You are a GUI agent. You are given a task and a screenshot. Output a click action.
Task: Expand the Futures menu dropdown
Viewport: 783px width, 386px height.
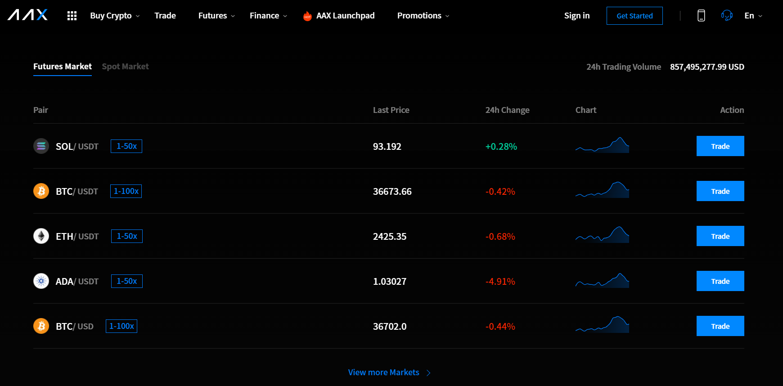click(x=216, y=16)
